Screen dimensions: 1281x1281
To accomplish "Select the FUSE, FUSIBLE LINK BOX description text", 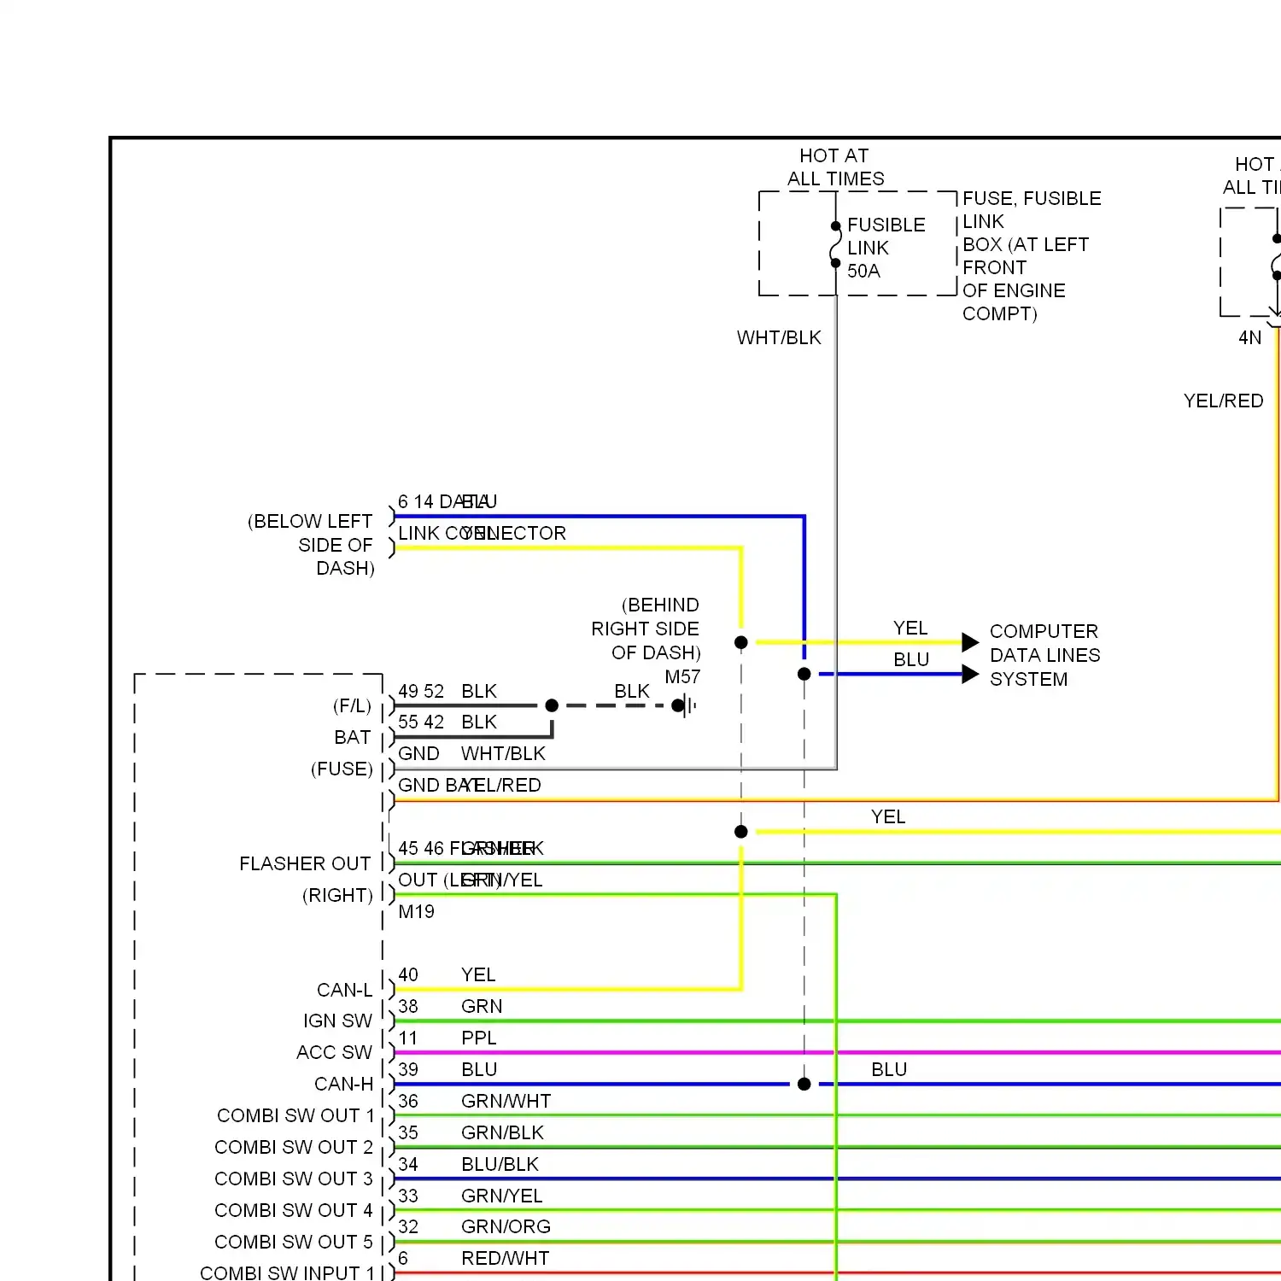I will [1032, 256].
